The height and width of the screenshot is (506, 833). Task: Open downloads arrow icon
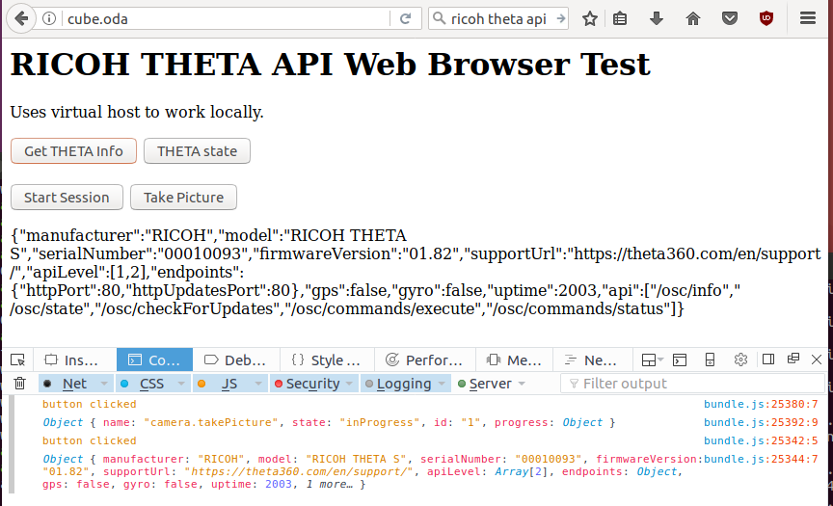pyautogui.click(x=657, y=19)
